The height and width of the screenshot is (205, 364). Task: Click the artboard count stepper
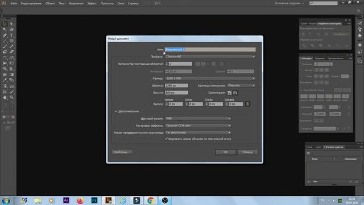point(167,64)
